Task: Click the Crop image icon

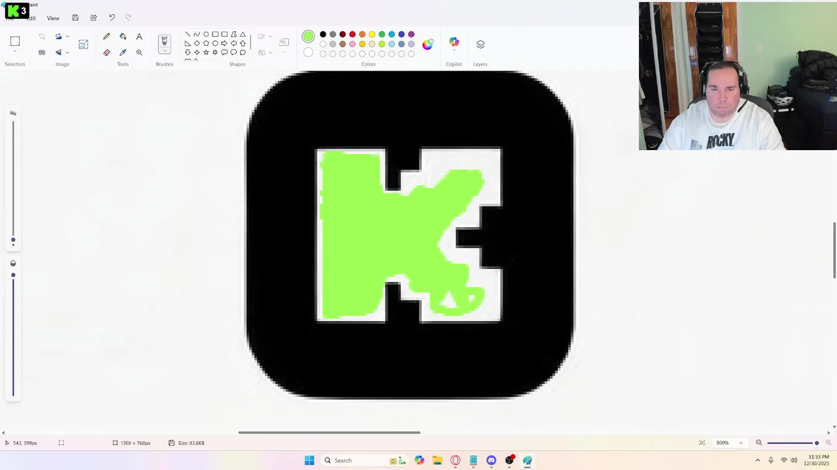Action: (x=42, y=37)
